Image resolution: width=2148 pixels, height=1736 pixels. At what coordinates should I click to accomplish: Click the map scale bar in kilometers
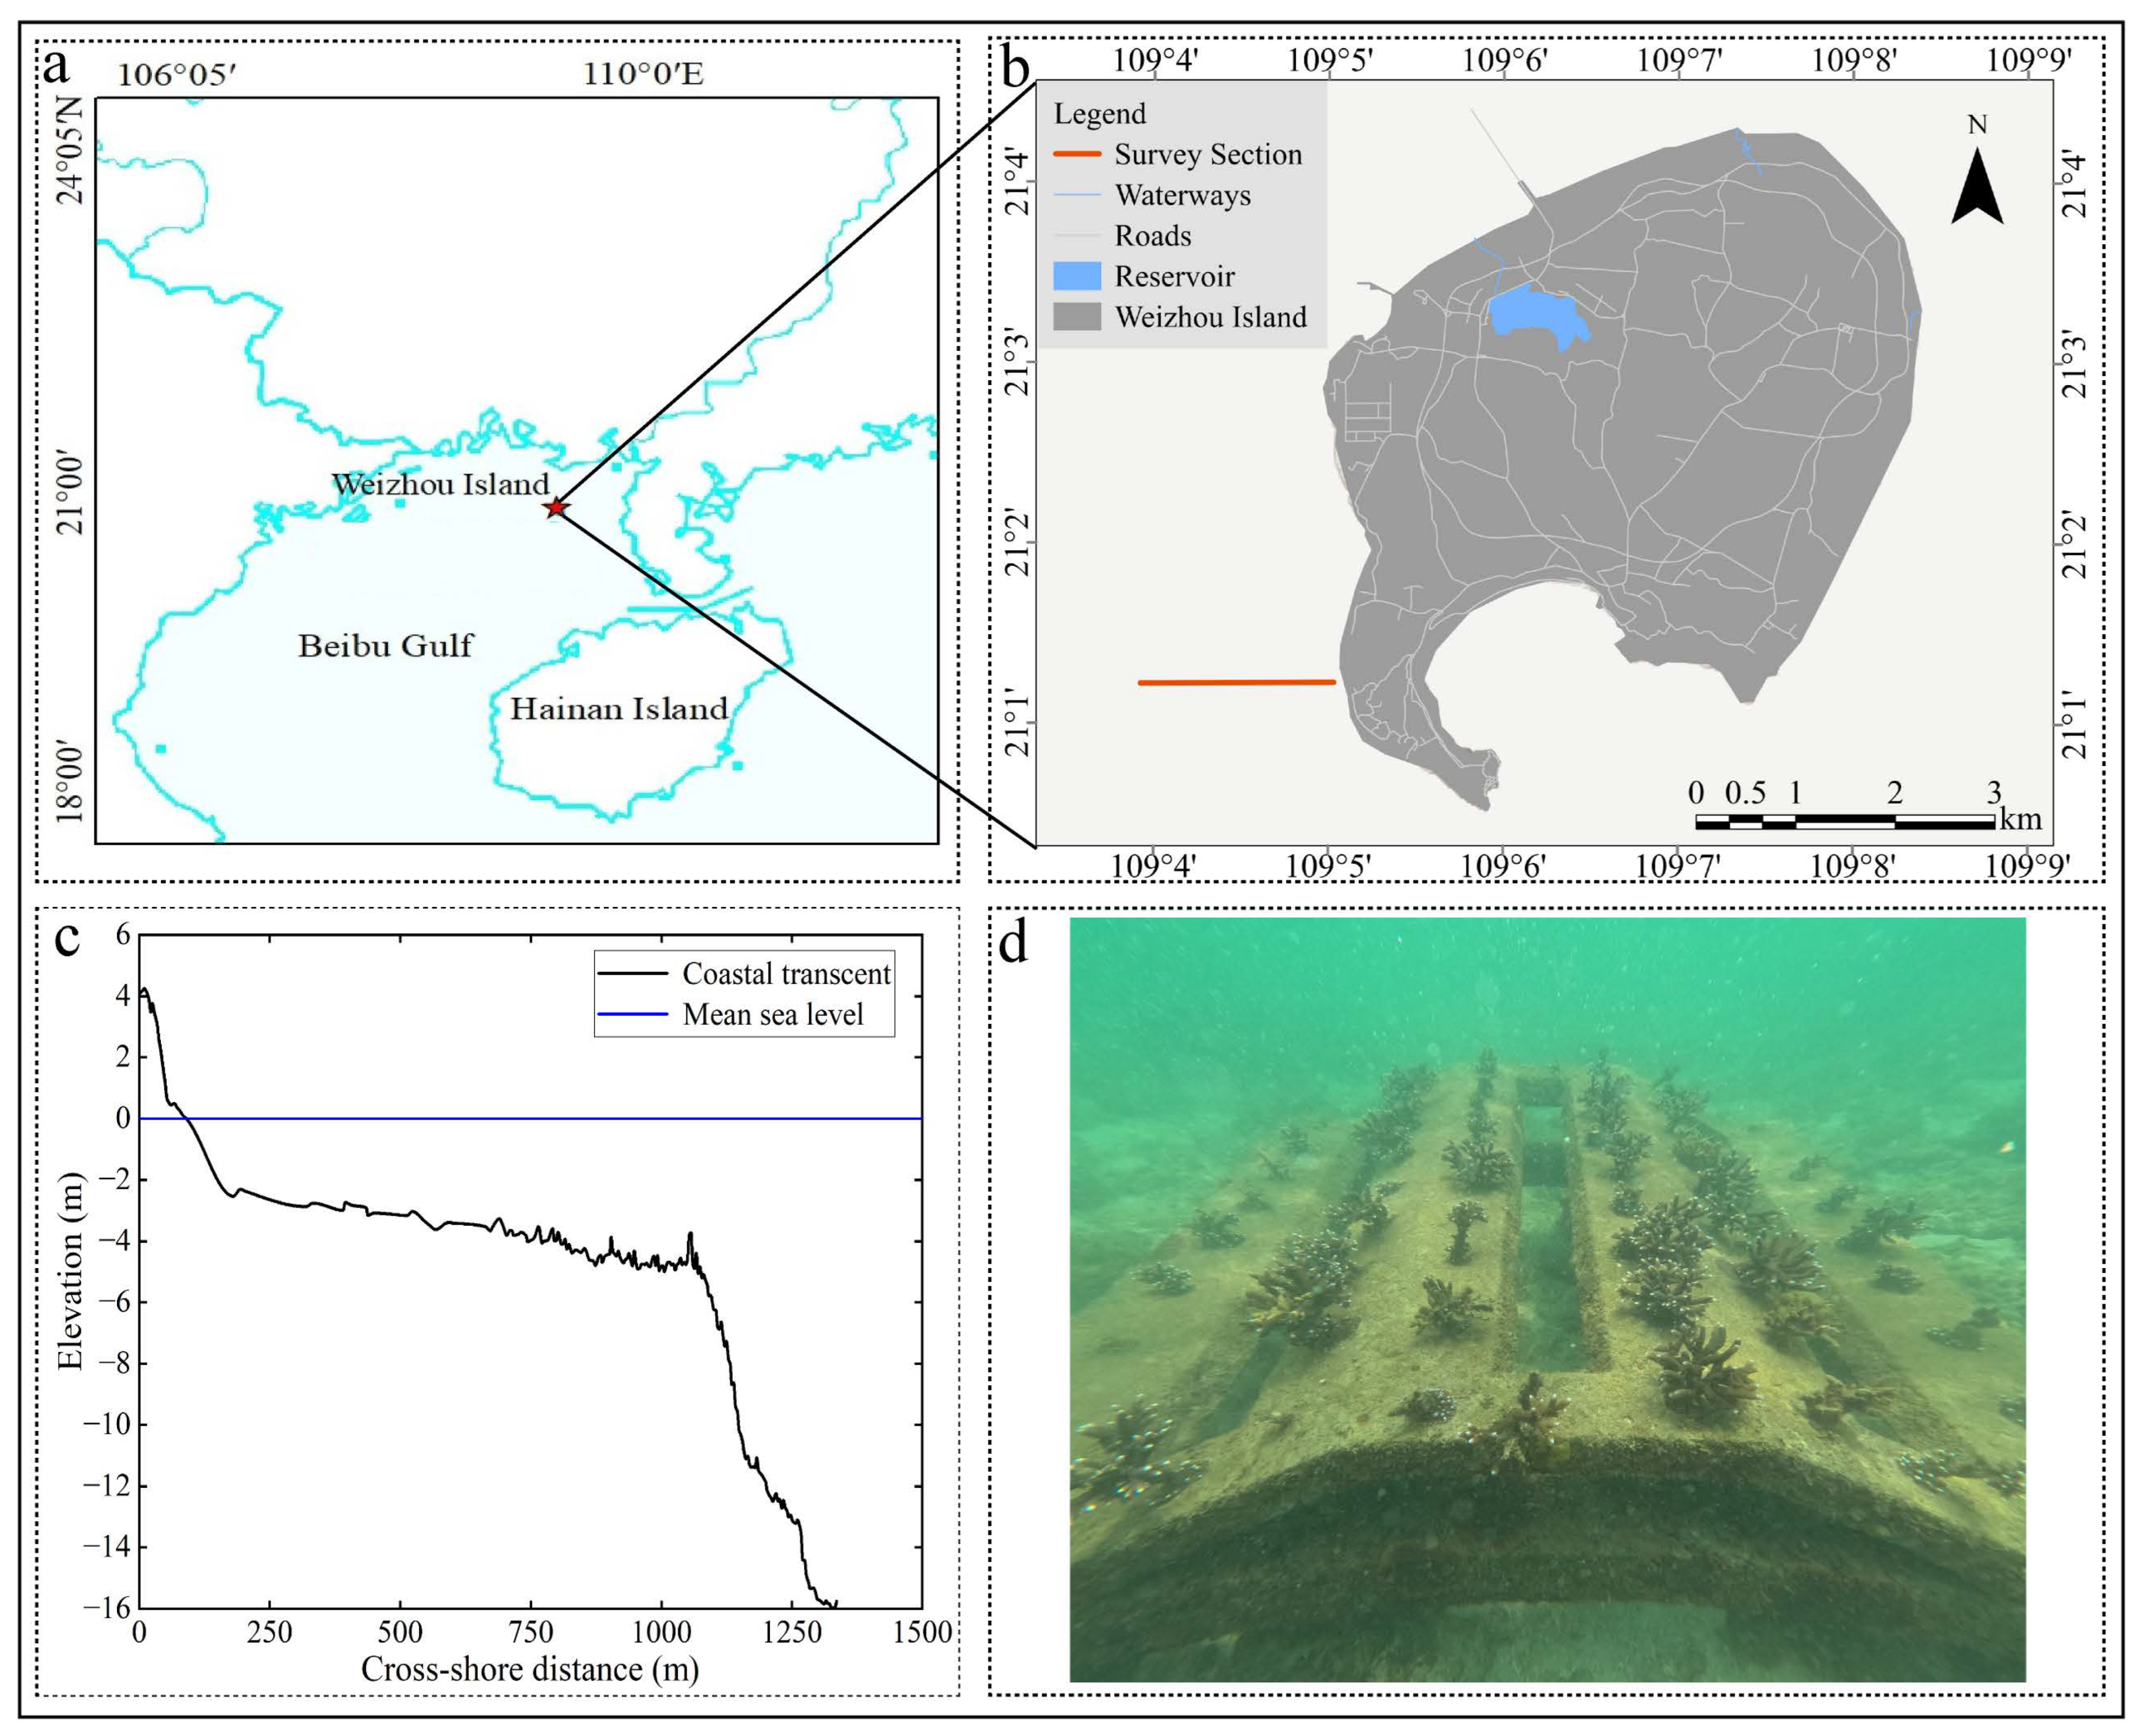tap(1845, 822)
